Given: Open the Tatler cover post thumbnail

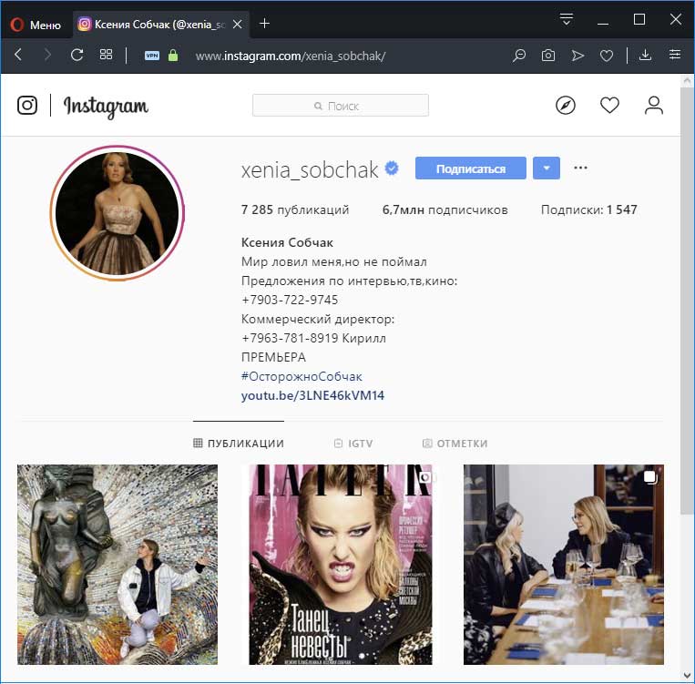Looking at the screenshot, I should [x=341, y=565].
